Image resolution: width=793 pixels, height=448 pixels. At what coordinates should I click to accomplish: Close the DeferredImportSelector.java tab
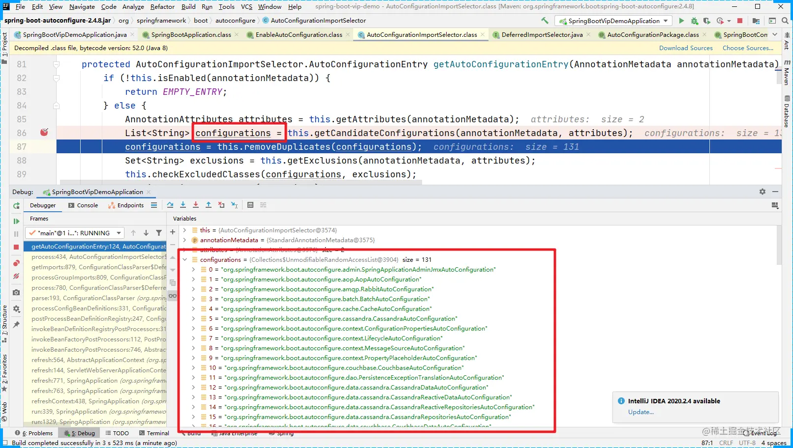pos(588,34)
